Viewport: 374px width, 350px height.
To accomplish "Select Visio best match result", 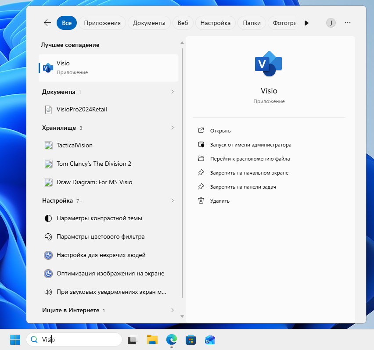I will [108, 68].
